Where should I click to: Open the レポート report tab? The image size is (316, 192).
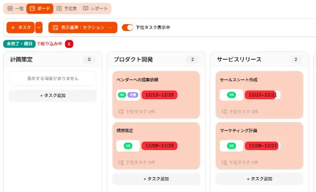95,8
